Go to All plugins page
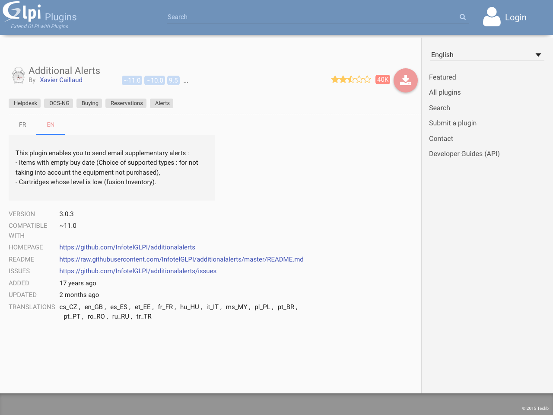This screenshot has height=415, width=553. click(x=445, y=93)
